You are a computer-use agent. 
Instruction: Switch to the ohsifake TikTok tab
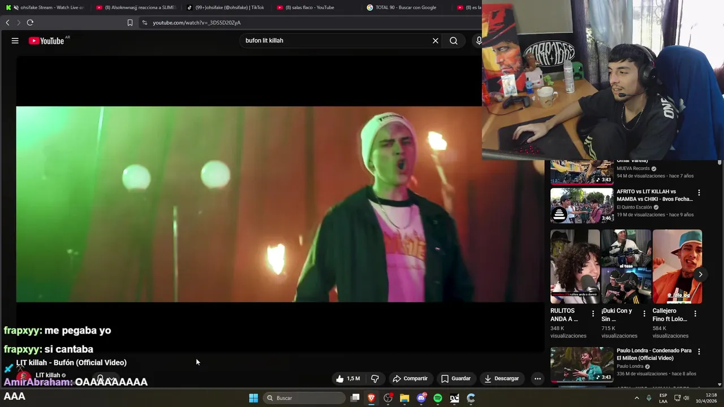point(226,7)
